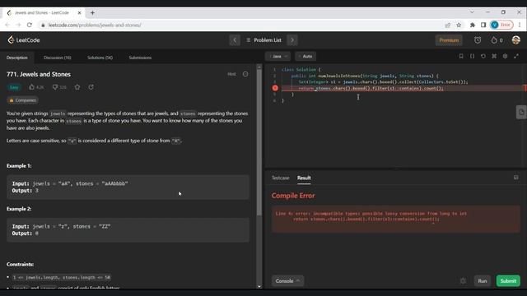The height and width of the screenshot is (296, 527).
Task: Click icon at right of Result panel
Action: tap(516, 178)
